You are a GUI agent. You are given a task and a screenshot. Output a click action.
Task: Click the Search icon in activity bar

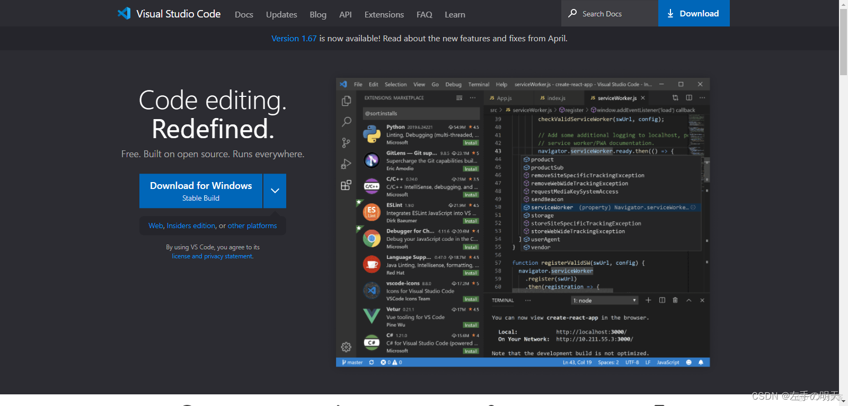tap(346, 122)
